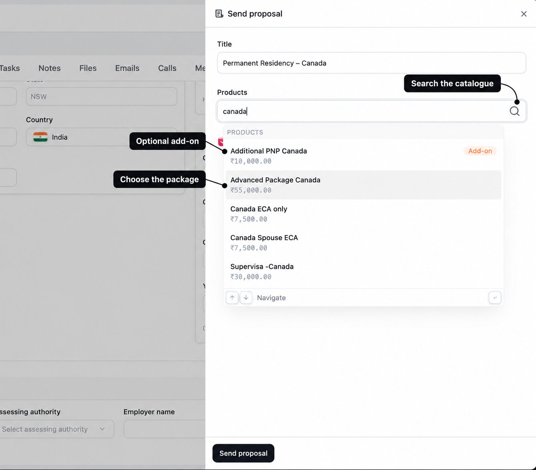Open the Country dropdown showing India
This screenshot has width=536, height=470.
102,137
